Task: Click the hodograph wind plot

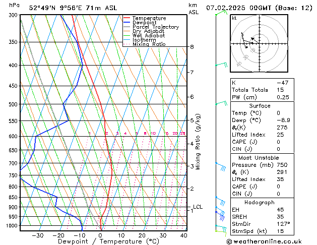Action: 259,43
